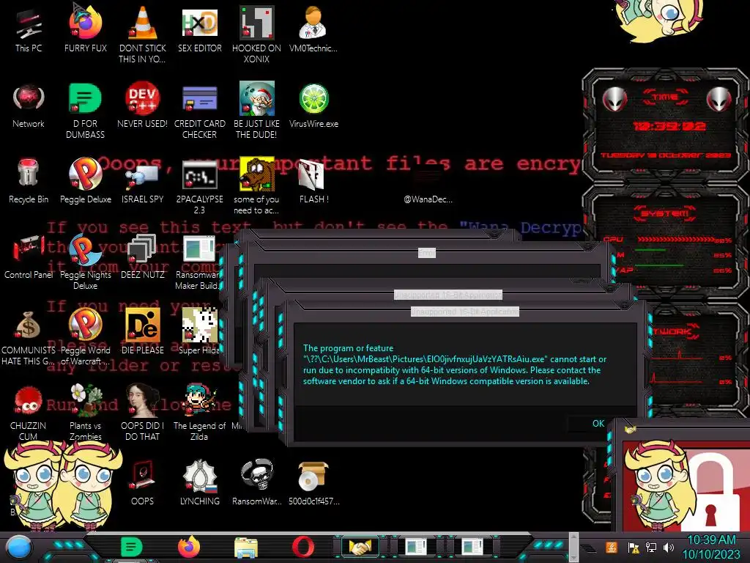Open the Network desktop icon
The image size is (750, 563).
(29, 106)
